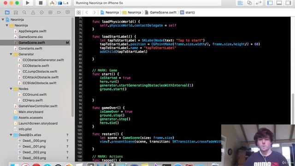This screenshot has width=295, height=166.
Task: Click line 86 gutter to add breakpoint
Action: coord(80,74)
